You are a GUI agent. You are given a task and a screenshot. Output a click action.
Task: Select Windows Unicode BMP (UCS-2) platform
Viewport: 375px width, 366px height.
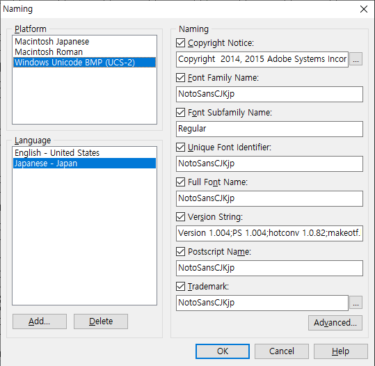(84, 63)
